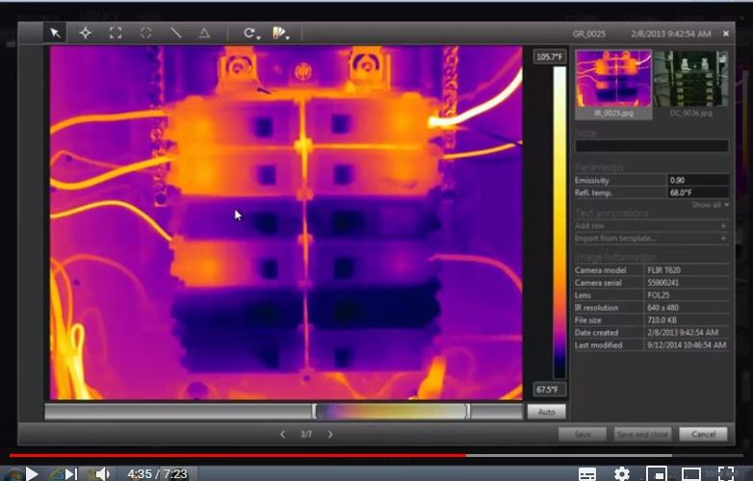Select the IR_0025.jpg thermal thumbnail
Screen dimensions: 753x481
[x=613, y=84]
